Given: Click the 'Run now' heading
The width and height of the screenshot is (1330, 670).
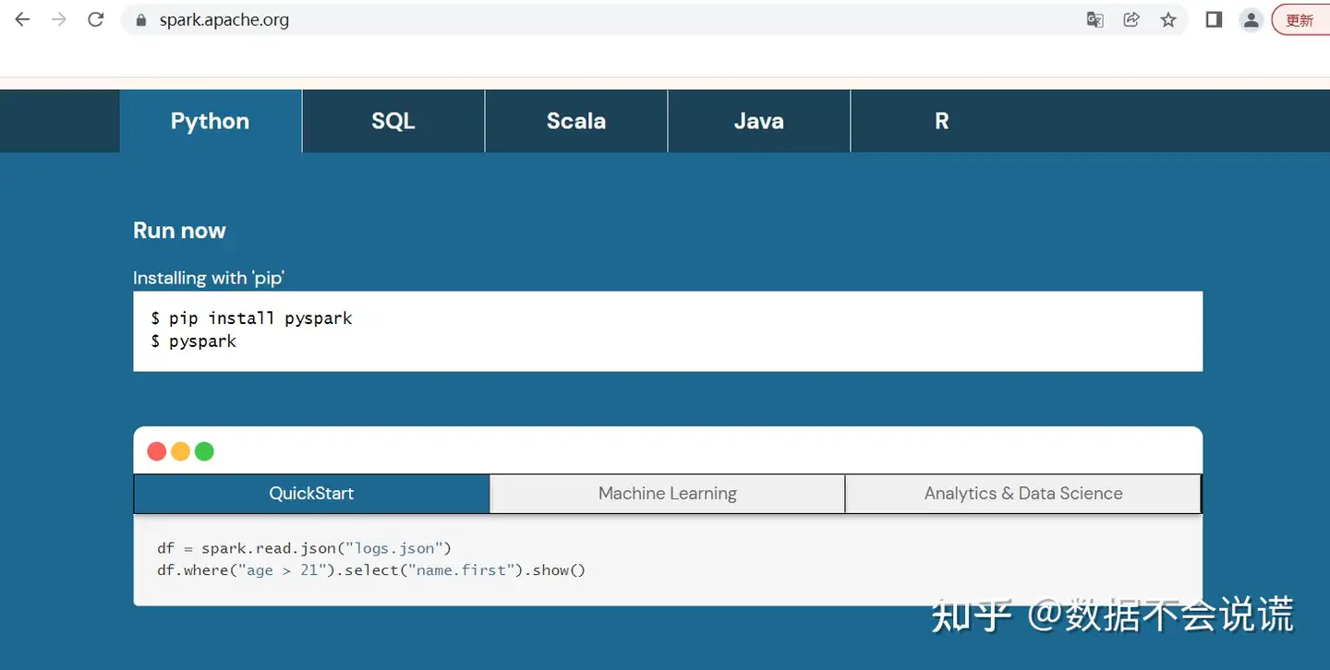Looking at the screenshot, I should click(x=179, y=231).
